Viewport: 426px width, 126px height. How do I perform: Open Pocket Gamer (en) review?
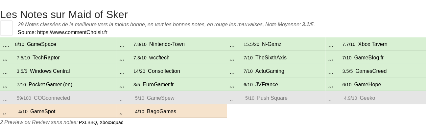tap(50, 85)
